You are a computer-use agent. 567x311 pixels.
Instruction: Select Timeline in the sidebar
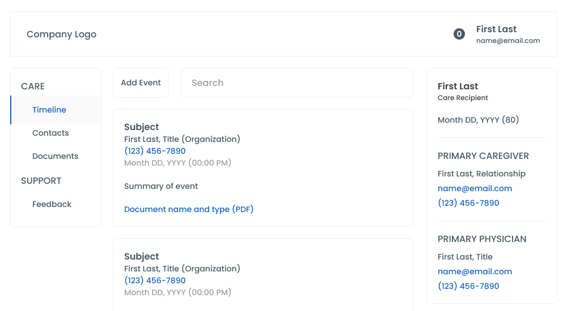pyautogui.click(x=49, y=110)
